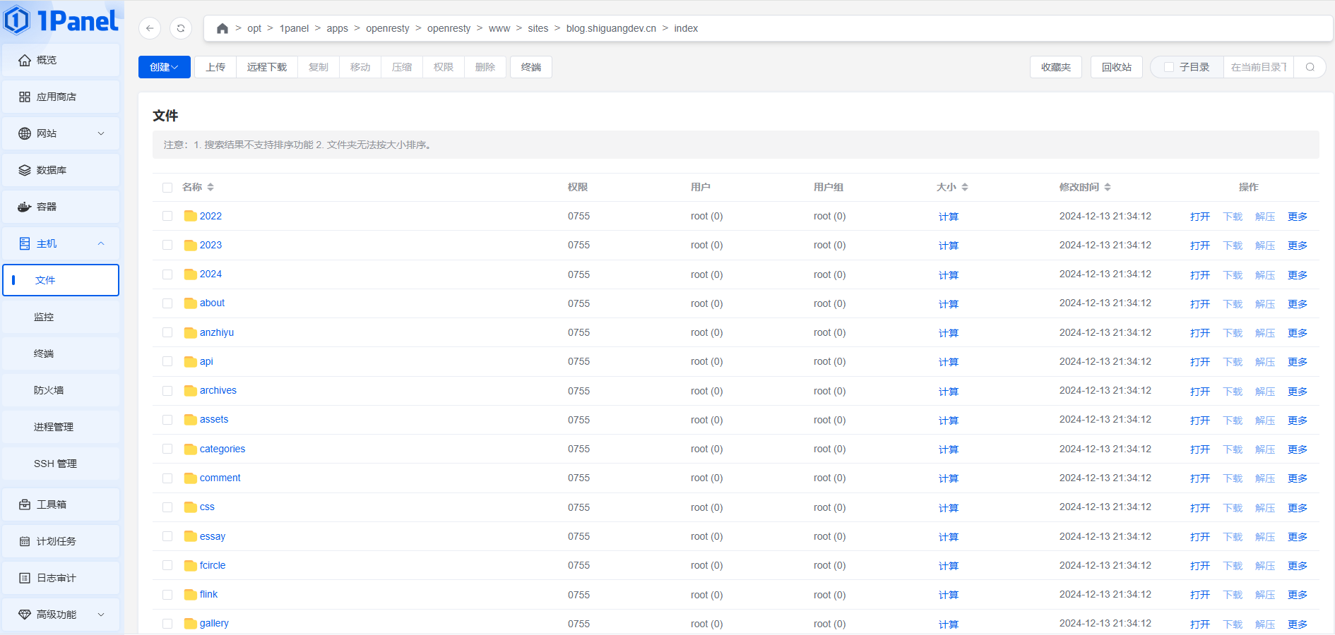Check the 2022 folder row checkbox

pyautogui.click(x=167, y=216)
